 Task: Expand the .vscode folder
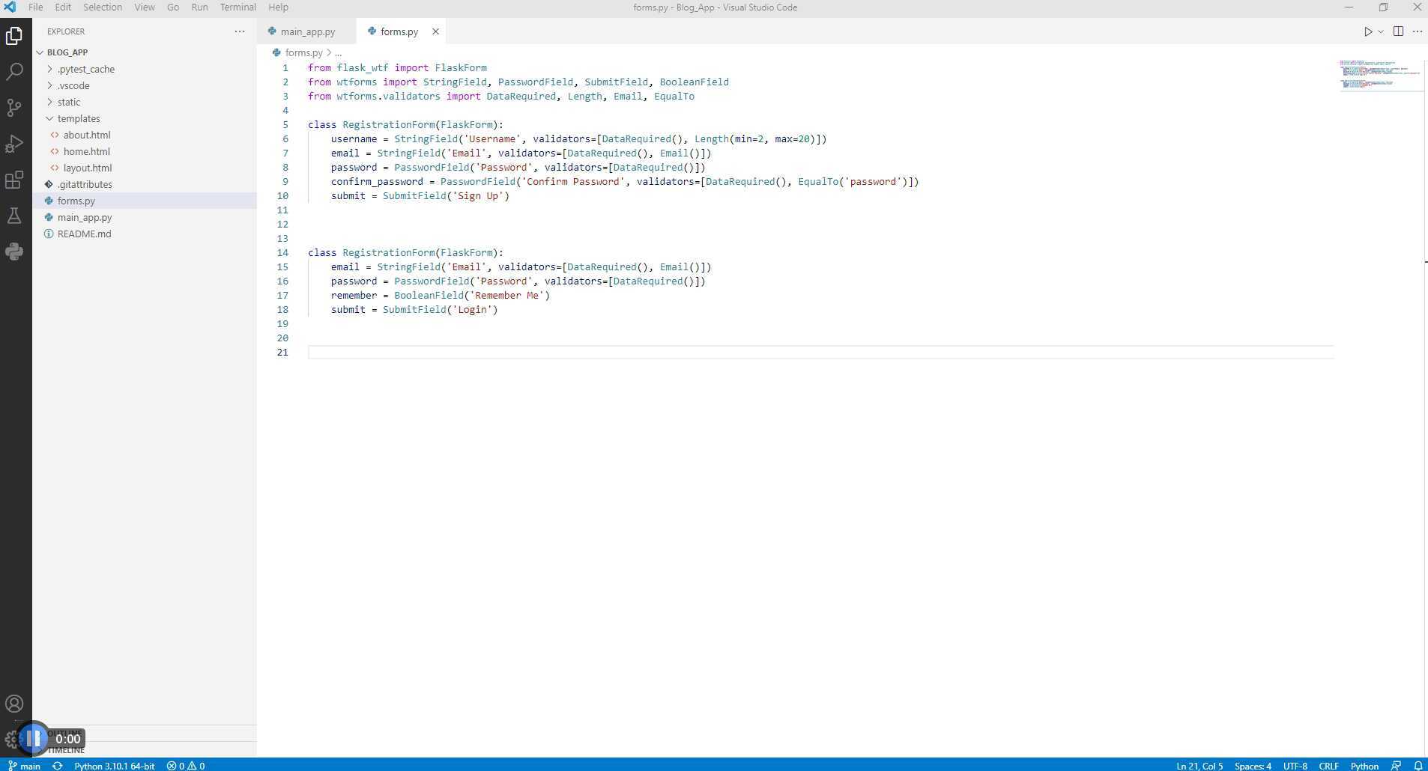pos(71,85)
